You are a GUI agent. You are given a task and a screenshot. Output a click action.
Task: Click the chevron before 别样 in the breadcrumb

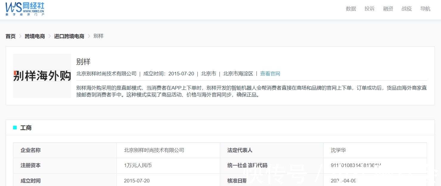click(89, 36)
